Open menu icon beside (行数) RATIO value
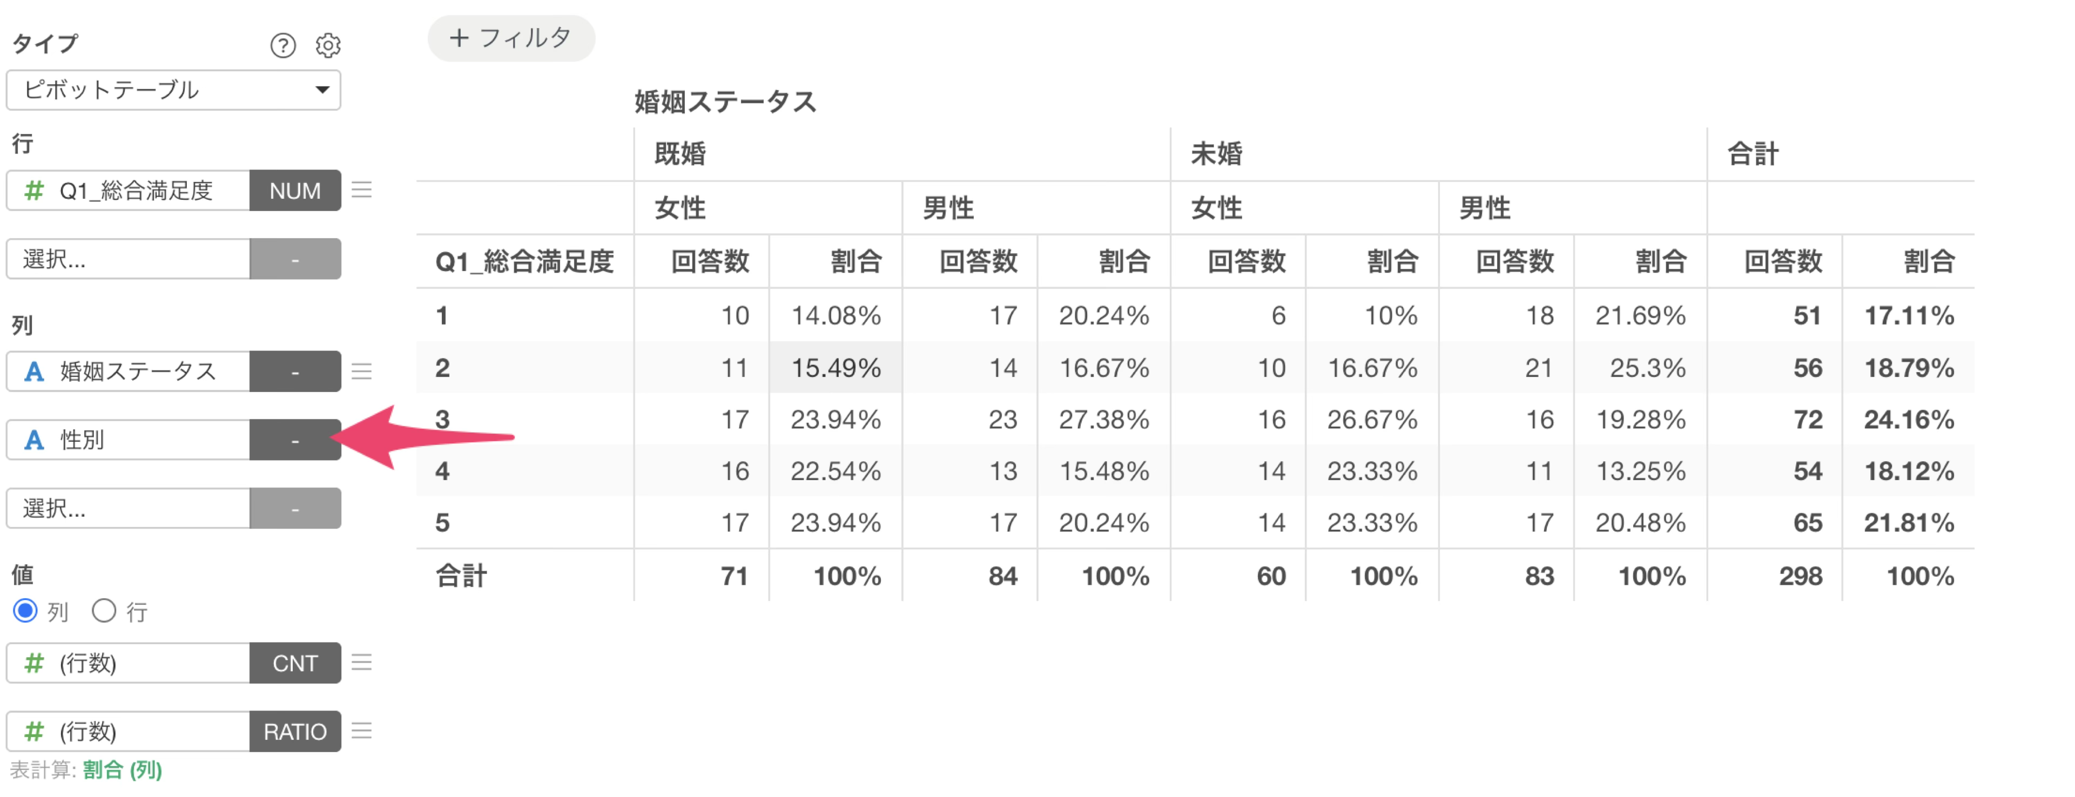 pos(362,731)
